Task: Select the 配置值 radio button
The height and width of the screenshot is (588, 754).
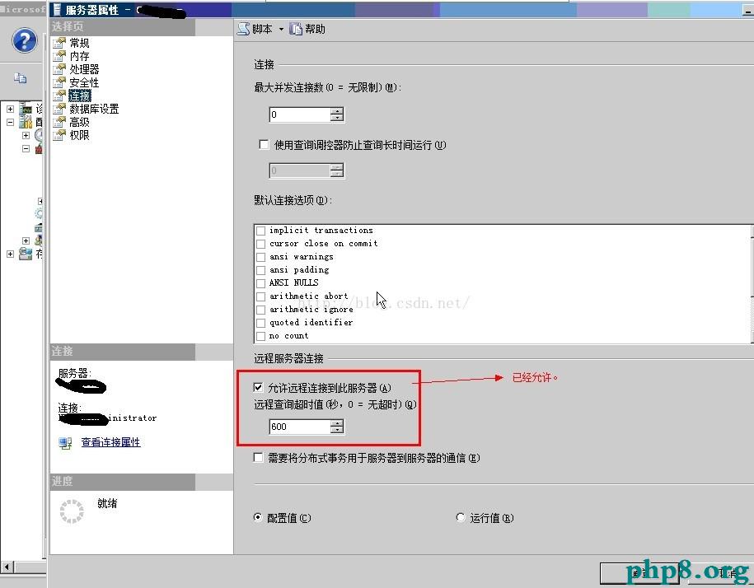Action: [258, 517]
